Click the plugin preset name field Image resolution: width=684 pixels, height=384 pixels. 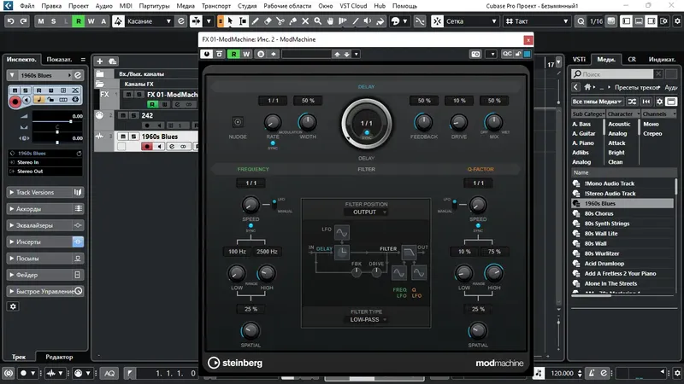(307, 54)
